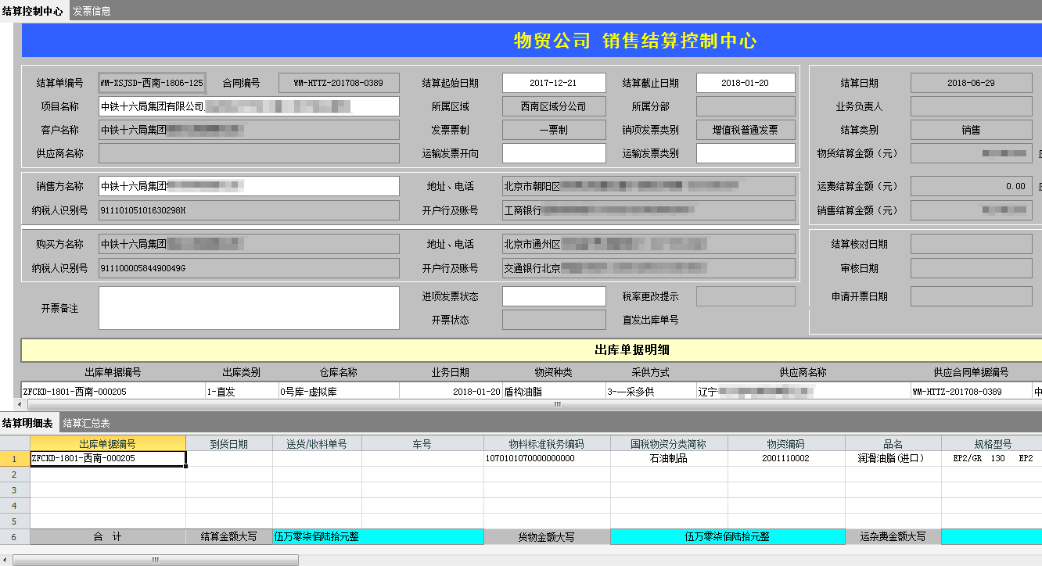Screen dimensions: 1042x566
Task: Click 货物金额大写 value 伍万零柒佰陆拾元整
Action: tap(728, 537)
